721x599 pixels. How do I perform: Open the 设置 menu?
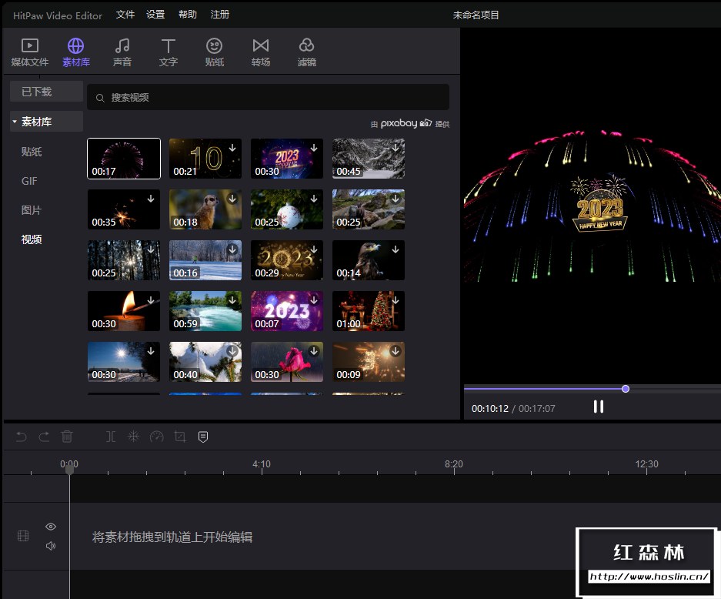(x=155, y=15)
